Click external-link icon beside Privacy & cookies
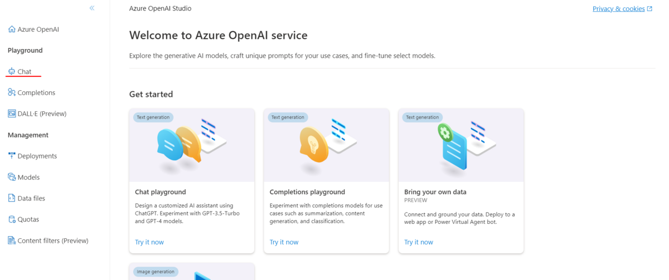Screen dimensions: 669x280 [x=649, y=8]
